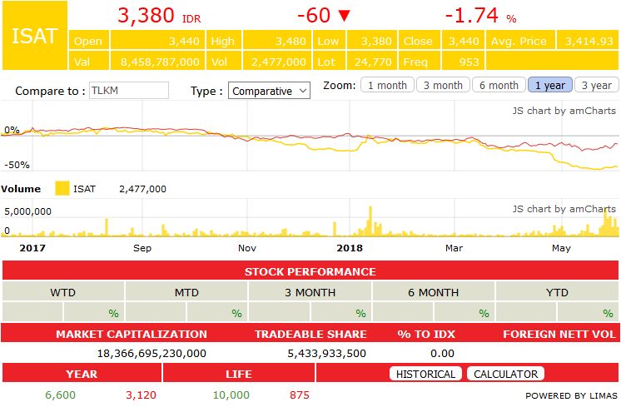This screenshot has width=621, height=407.
Task: Click the Compare to TLKM input field
Action: point(129,91)
